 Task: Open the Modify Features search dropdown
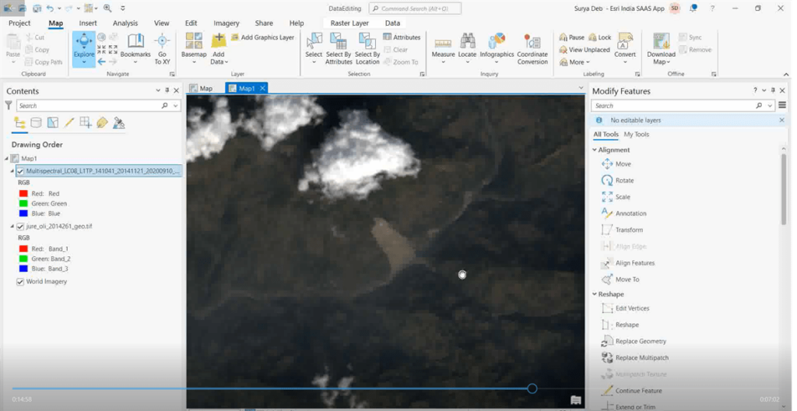pos(770,106)
